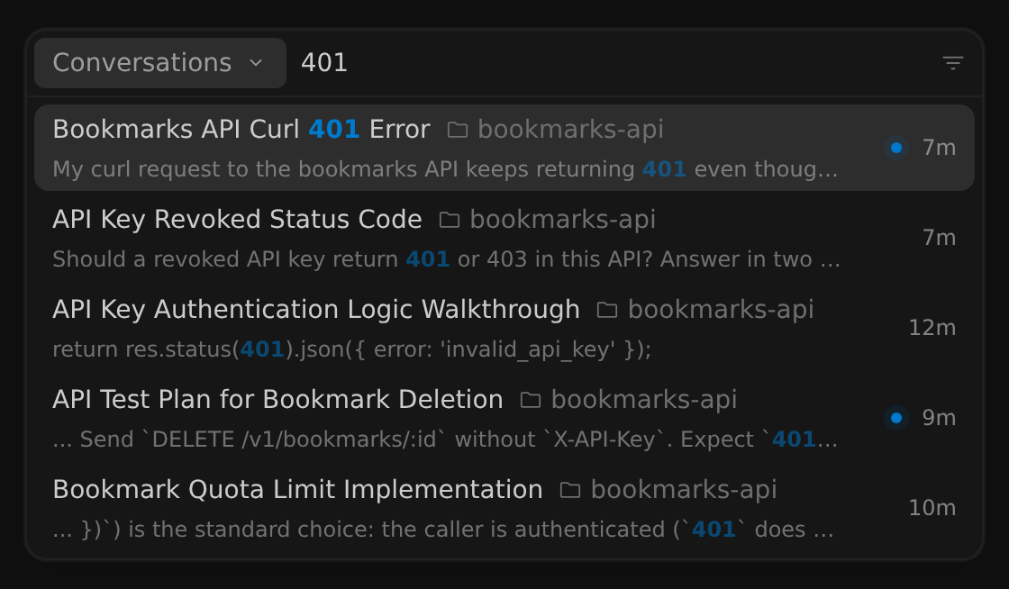Click snippet 'Send DELETE /v1/bookmarks/:id'
Image resolution: width=1009 pixels, height=589 pixels.
coord(445,439)
